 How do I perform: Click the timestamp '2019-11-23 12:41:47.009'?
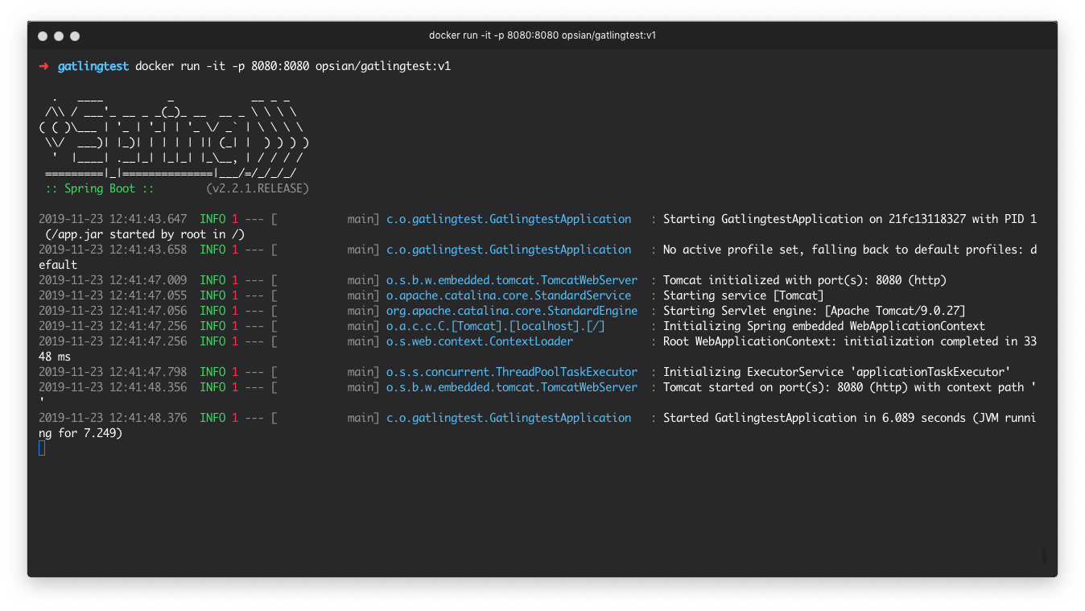click(x=113, y=280)
